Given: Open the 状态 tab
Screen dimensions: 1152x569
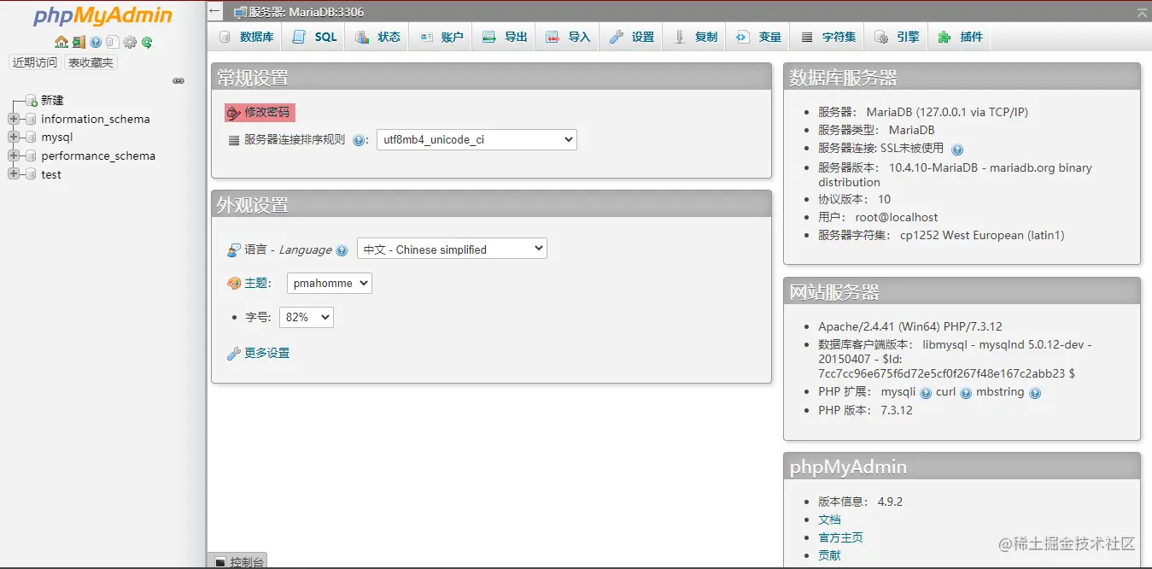Looking at the screenshot, I should 377,37.
